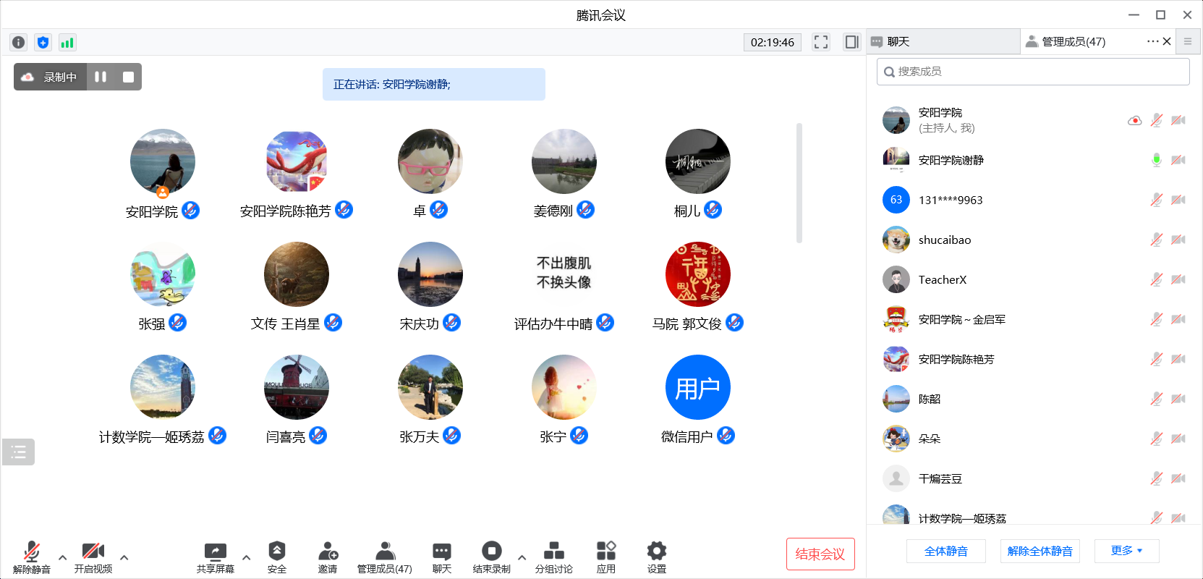Viewport: 1203px width, 579px height.
Task: Toggle shucaibao's microphone icon
Action: [1157, 240]
